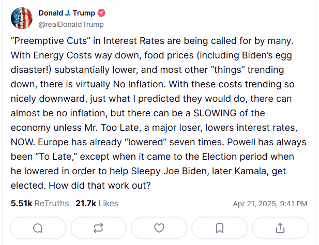Bookmark this post with the bookmark icon
Viewport: 319px width, 245px height.
pyautogui.click(x=220, y=228)
